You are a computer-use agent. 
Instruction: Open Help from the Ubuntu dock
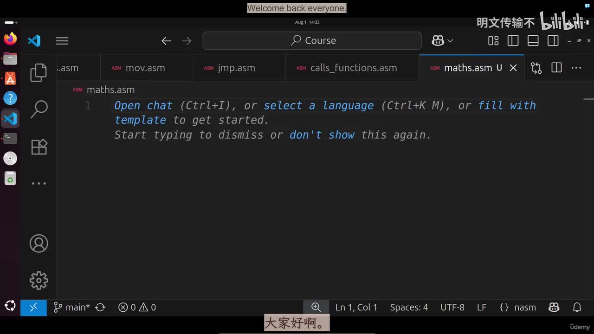(x=10, y=98)
